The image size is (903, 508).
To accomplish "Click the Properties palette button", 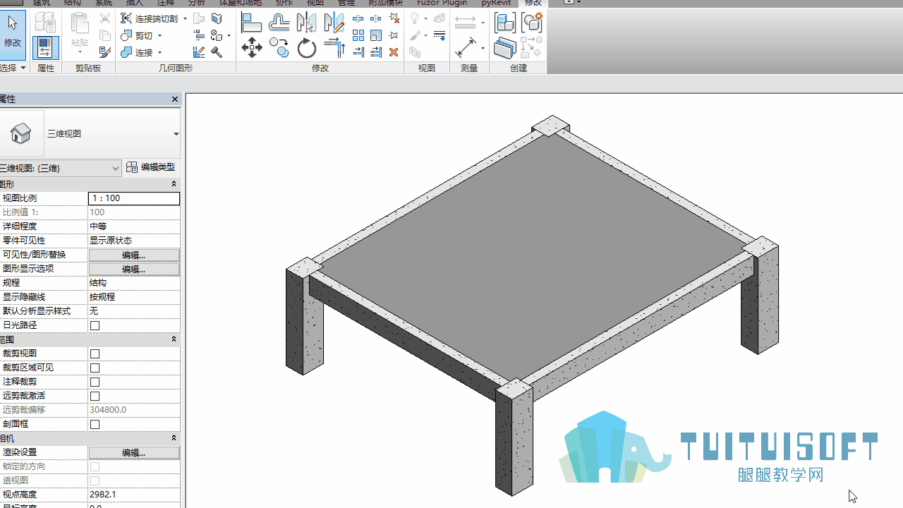I will (45, 48).
